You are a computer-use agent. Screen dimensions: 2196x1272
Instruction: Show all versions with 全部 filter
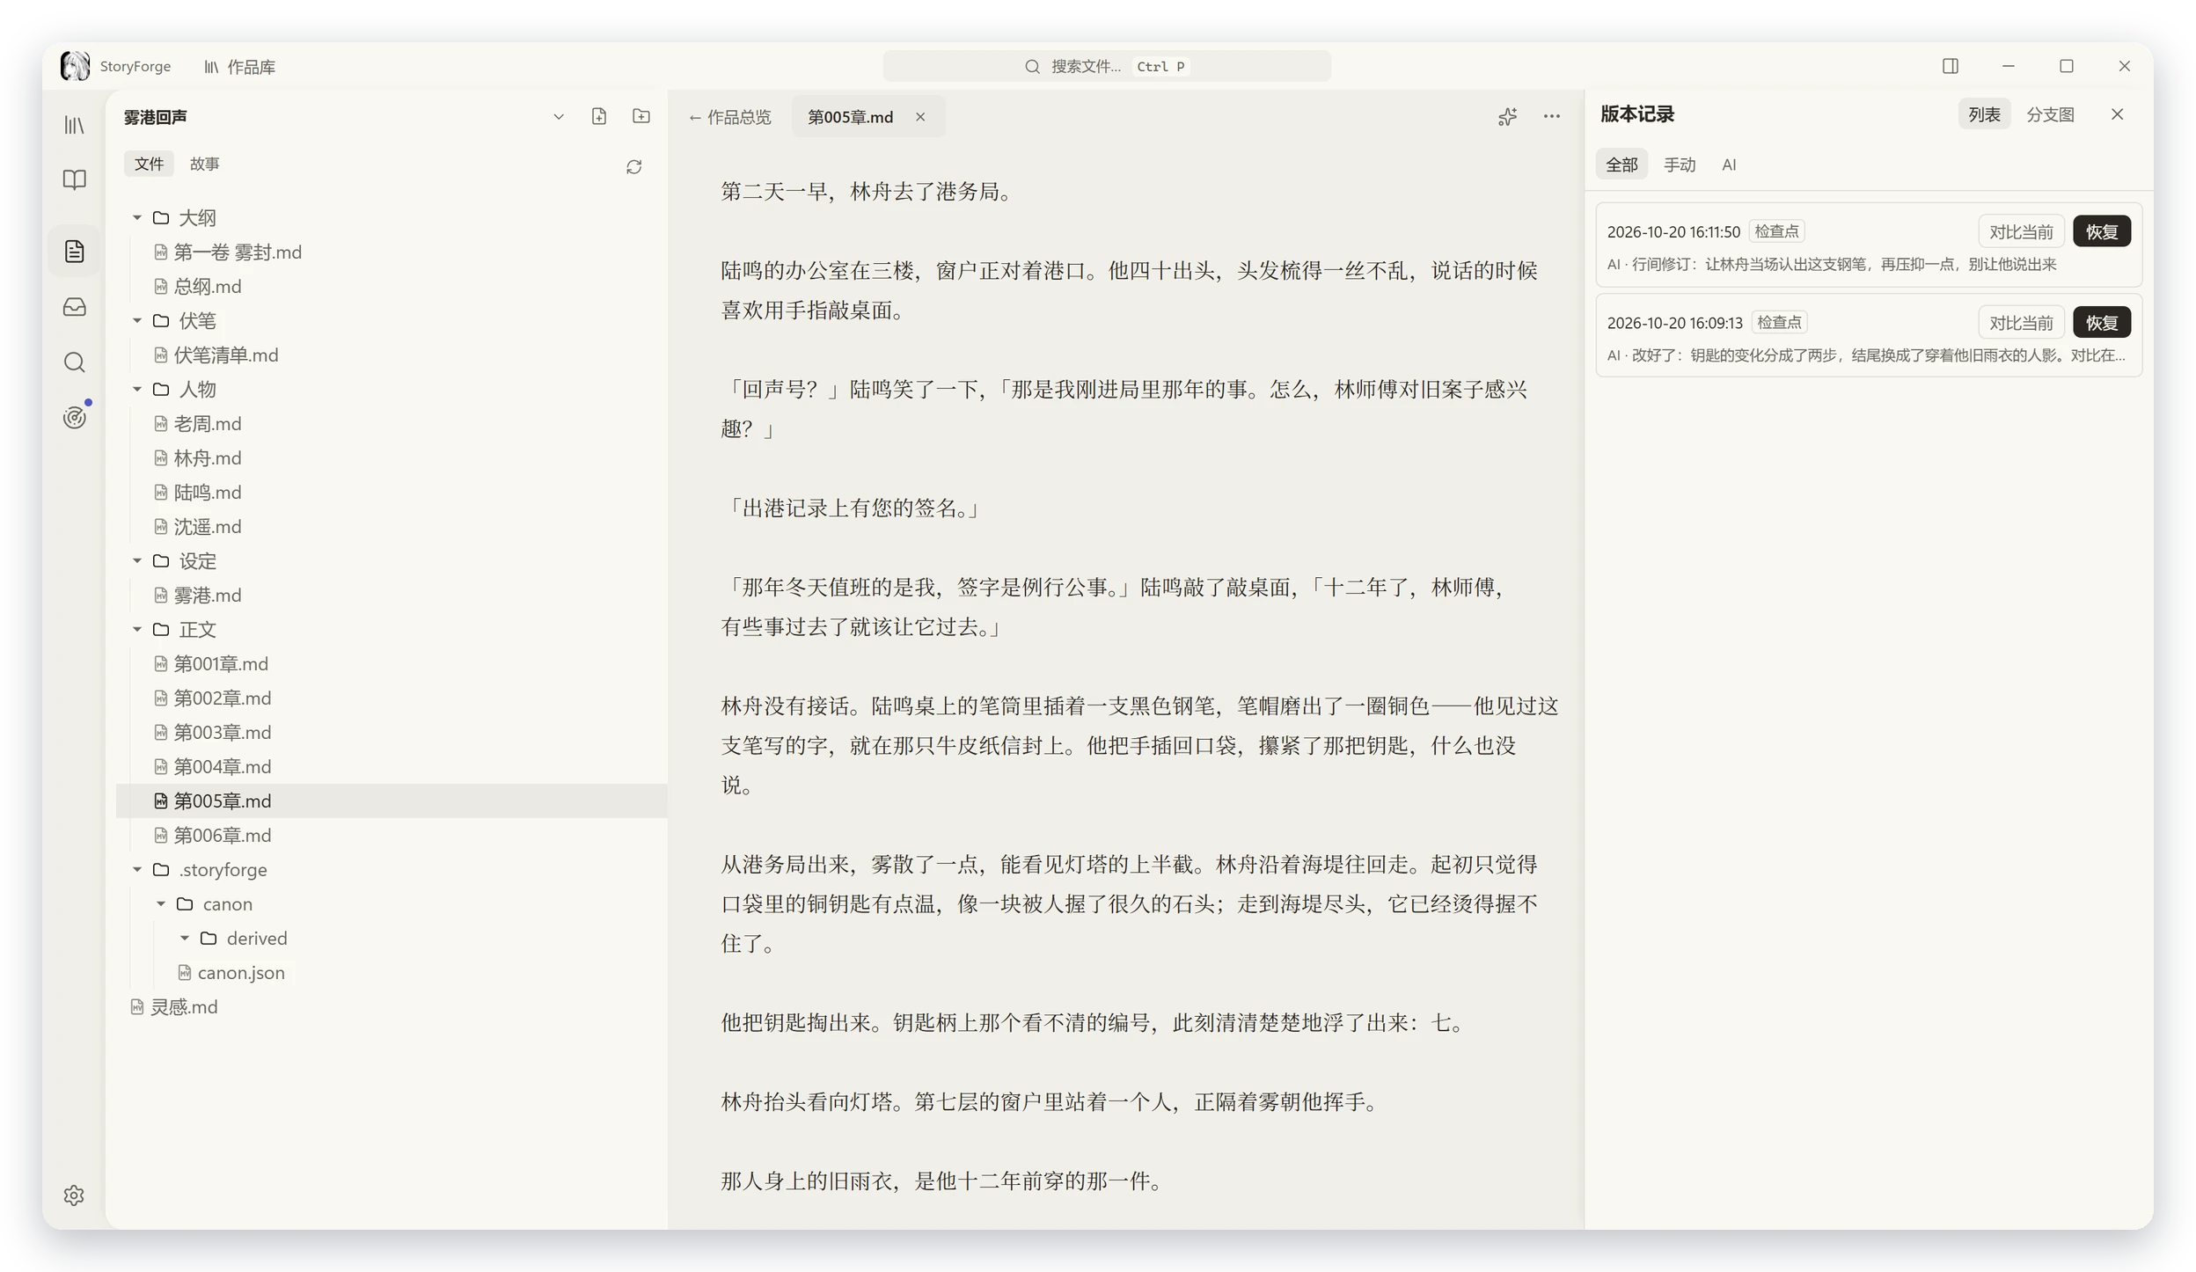1621,164
